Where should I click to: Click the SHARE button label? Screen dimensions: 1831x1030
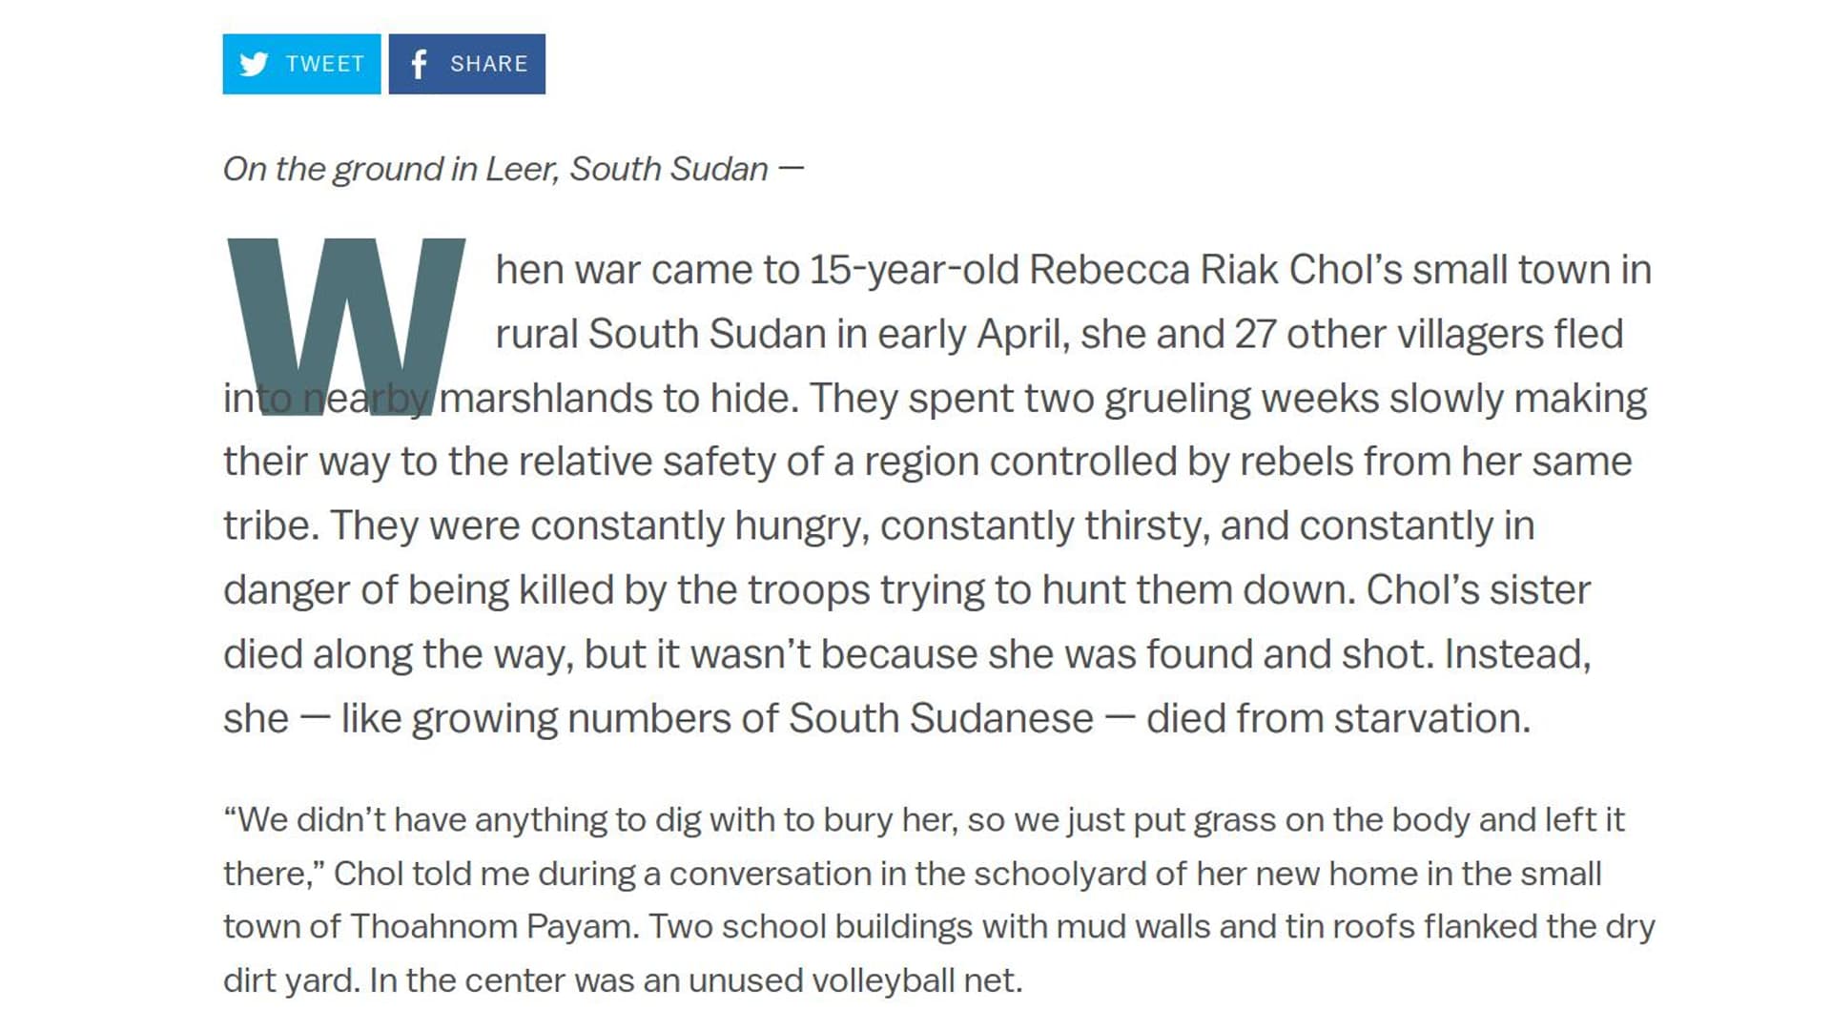coord(488,64)
